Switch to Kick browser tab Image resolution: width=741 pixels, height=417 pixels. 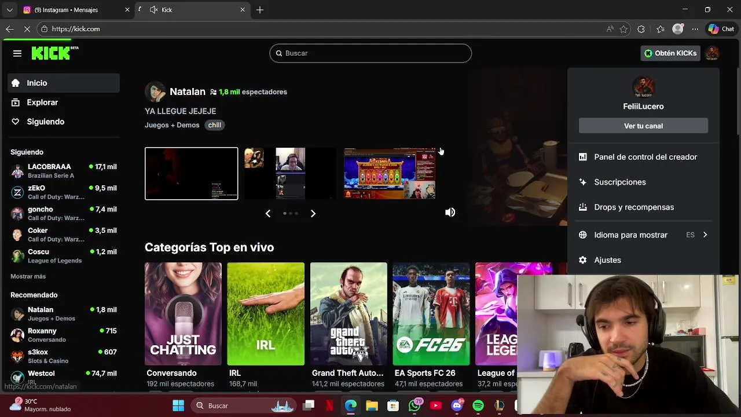(x=191, y=10)
